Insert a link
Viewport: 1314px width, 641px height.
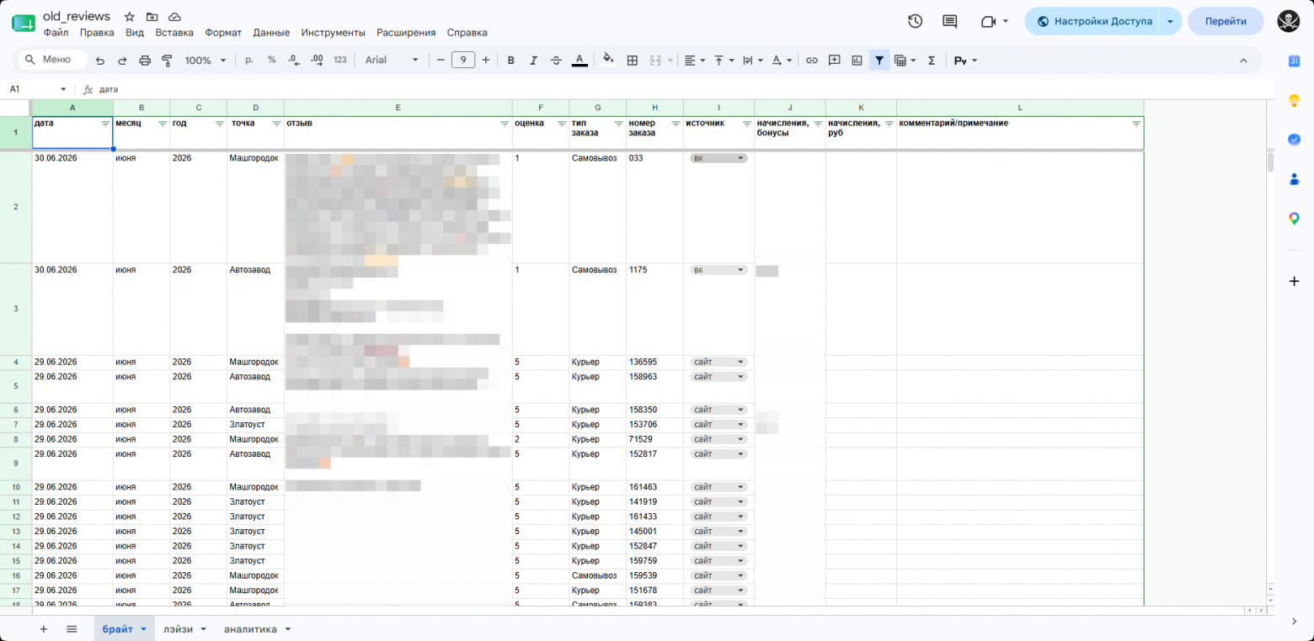coord(812,61)
